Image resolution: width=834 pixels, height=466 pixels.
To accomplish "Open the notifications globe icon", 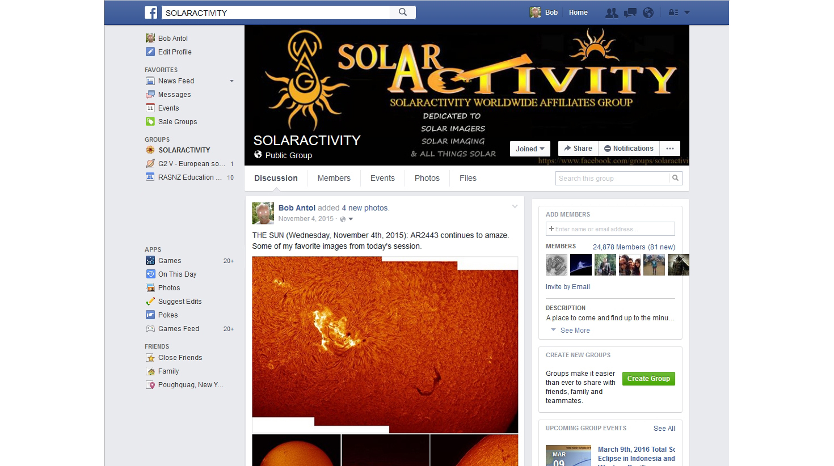I will coord(648,12).
